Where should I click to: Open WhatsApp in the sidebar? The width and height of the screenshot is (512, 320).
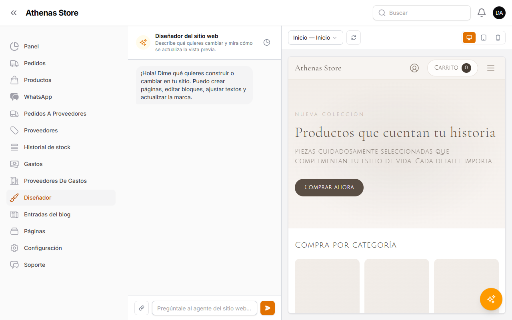point(61,97)
